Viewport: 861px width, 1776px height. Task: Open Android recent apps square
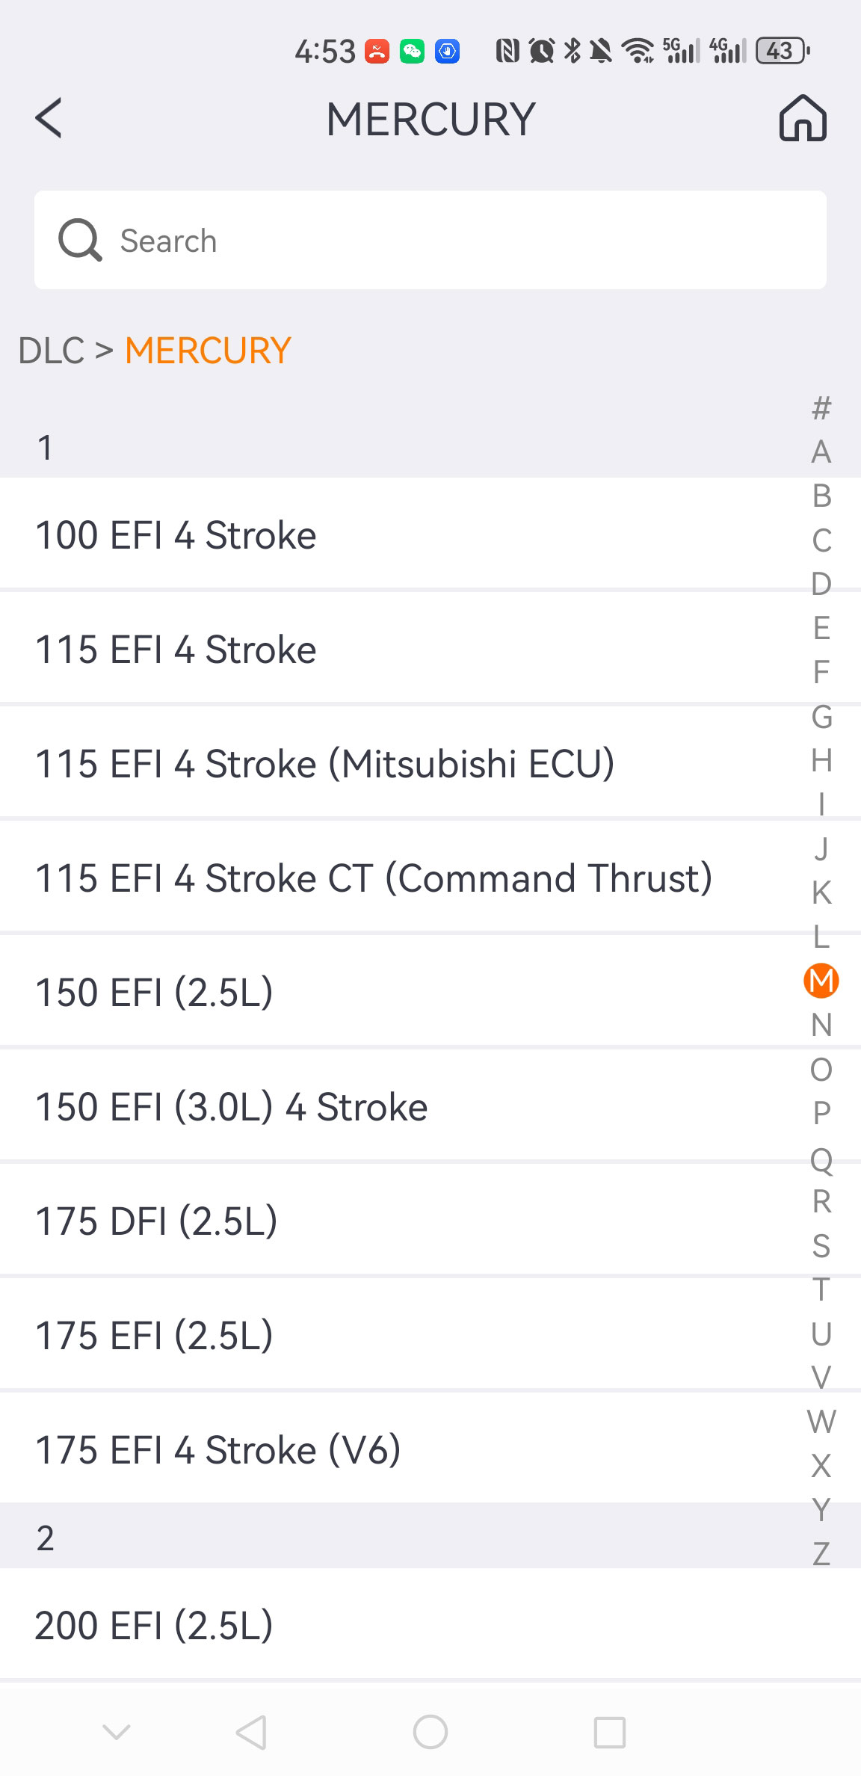[x=609, y=1732]
